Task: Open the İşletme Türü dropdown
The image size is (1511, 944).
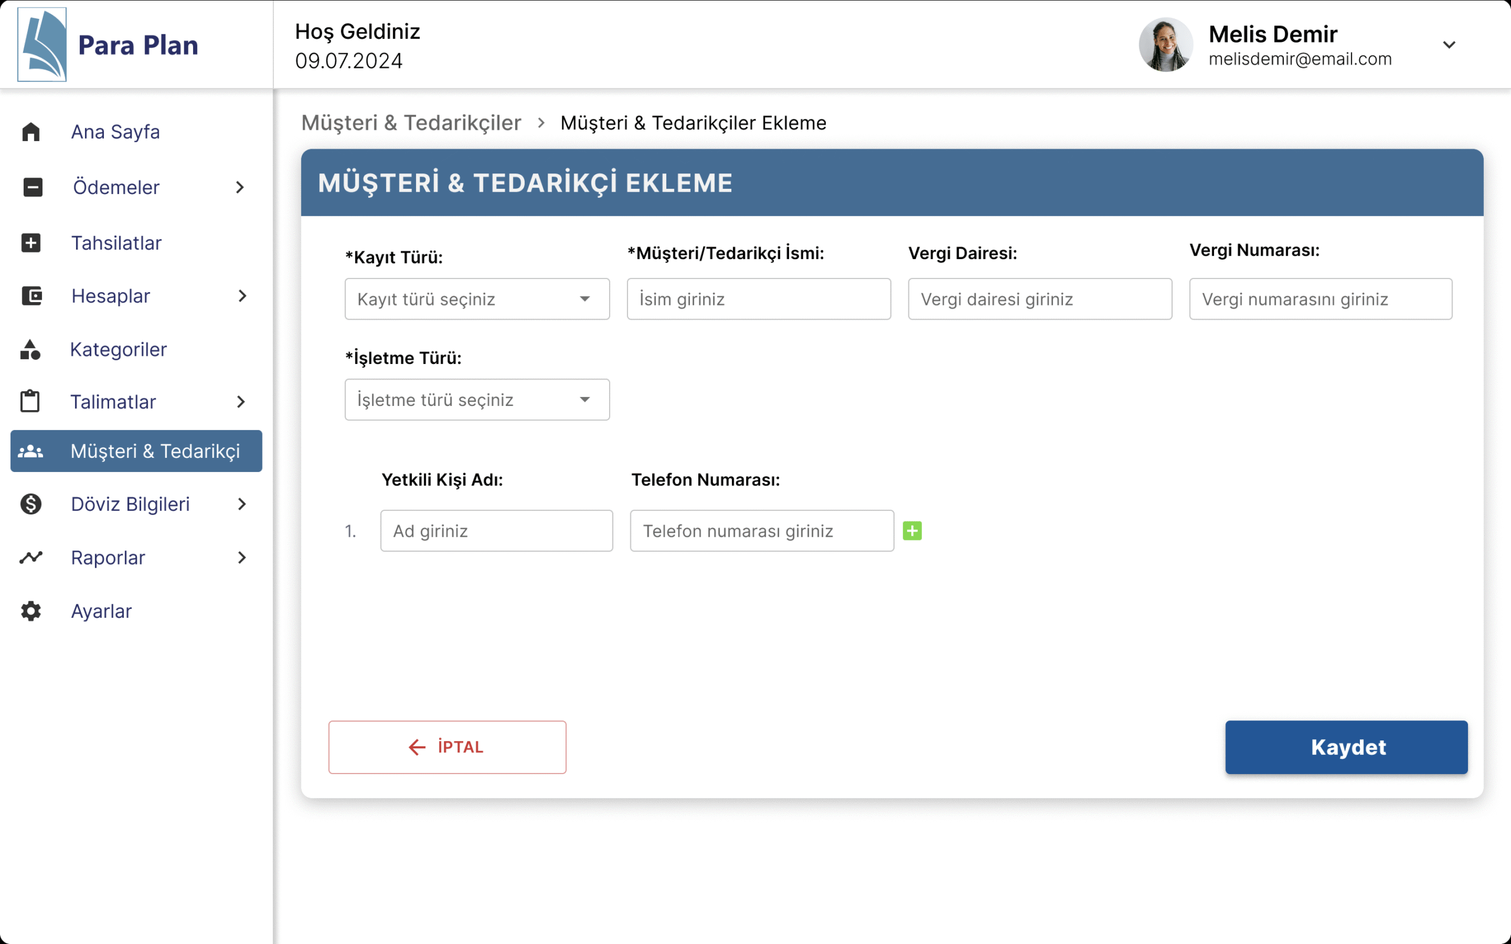Action: [477, 399]
